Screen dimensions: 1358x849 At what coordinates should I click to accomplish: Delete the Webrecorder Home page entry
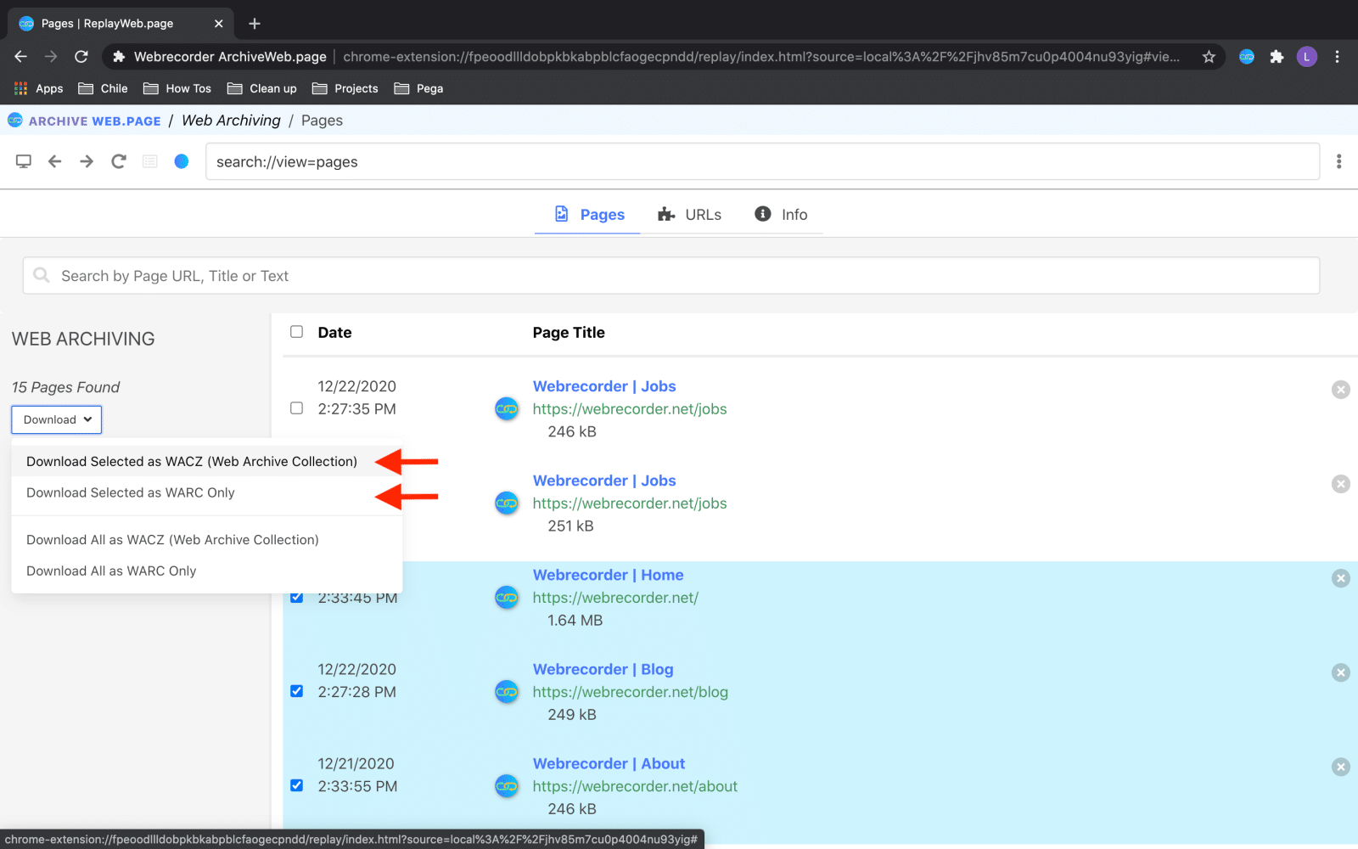(1341, 578)
